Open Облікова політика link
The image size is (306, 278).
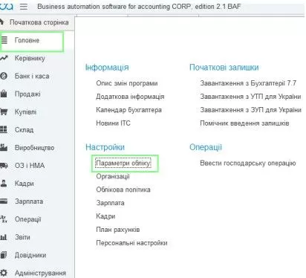[x=123, y=190]
